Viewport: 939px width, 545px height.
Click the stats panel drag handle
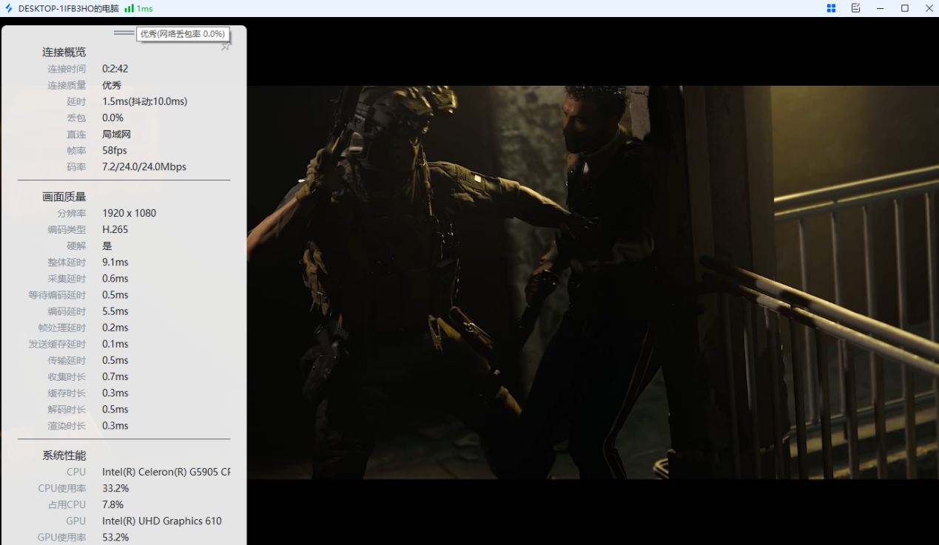124,33
